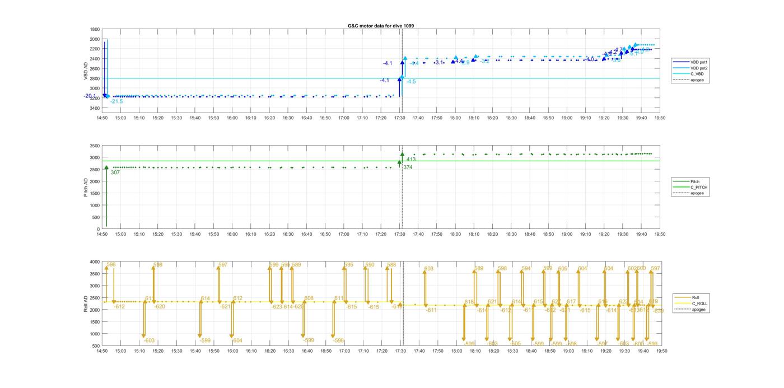The height and width of the screenshot is (388, 784).
Task: Click the '594' roll annotation
Action: click(526, 269)
